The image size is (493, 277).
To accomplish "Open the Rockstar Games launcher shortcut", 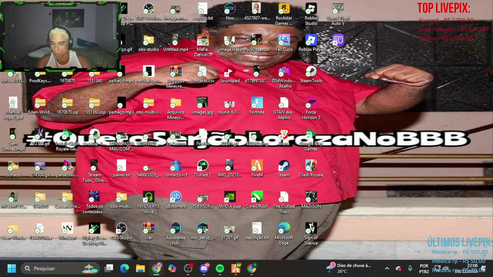I will (x=284, y=14).
